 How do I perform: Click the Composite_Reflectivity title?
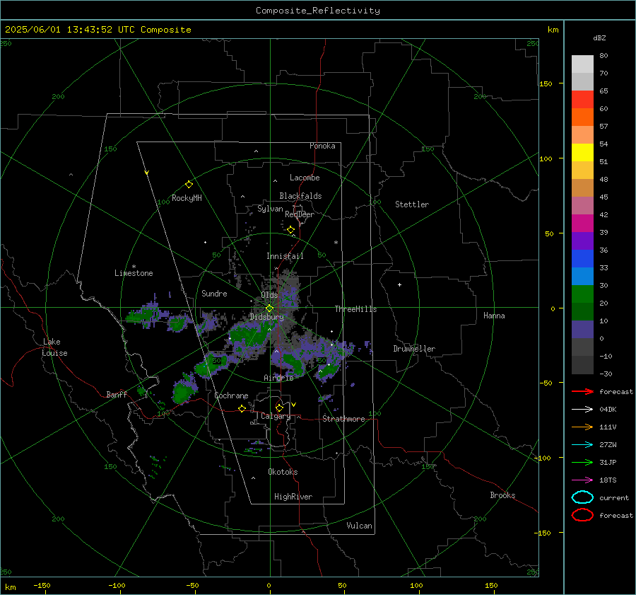pyautogui.click(x=317, y=11)
